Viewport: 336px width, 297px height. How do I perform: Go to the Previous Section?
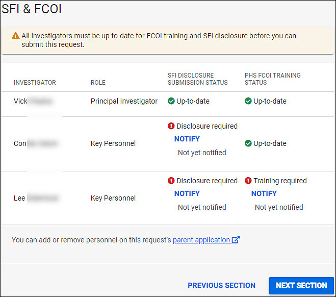tap(221, 285)
